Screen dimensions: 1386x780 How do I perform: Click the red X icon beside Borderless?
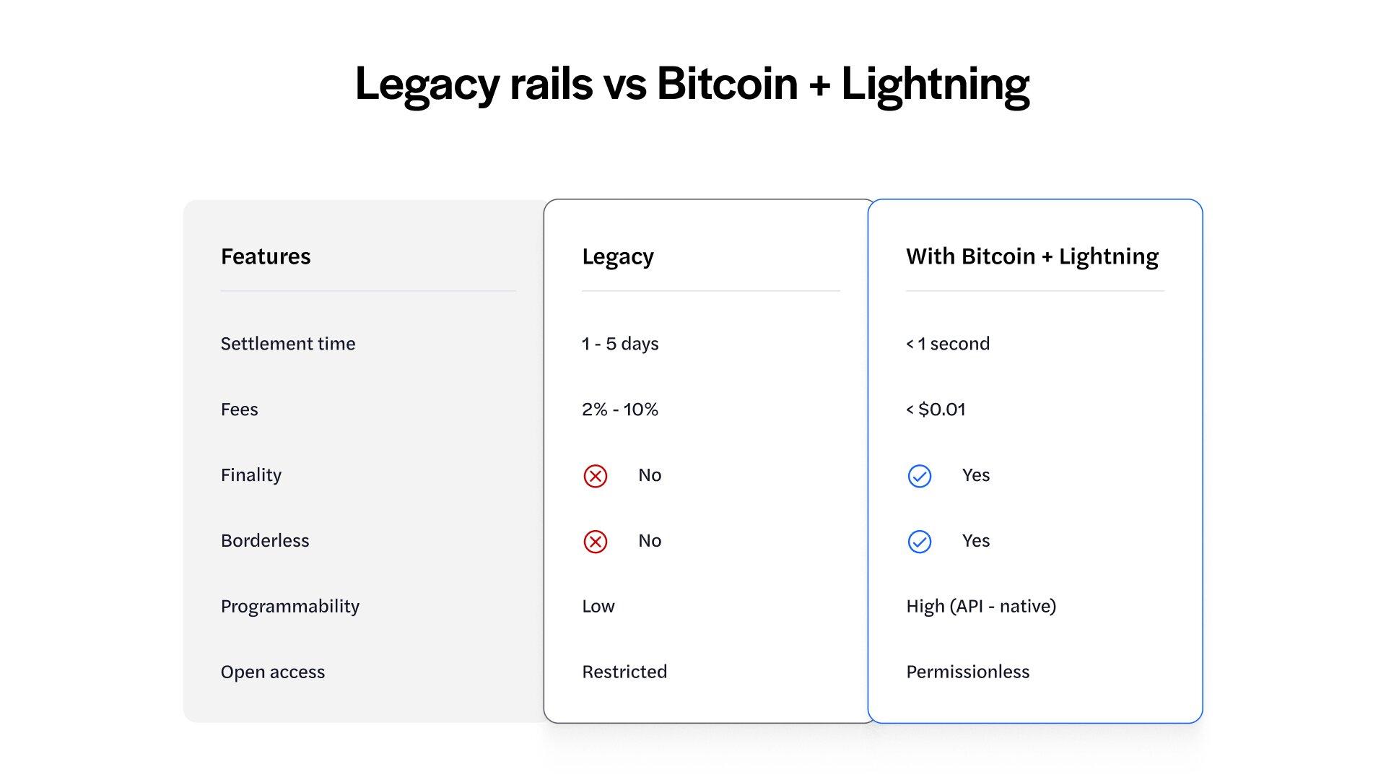595,542
